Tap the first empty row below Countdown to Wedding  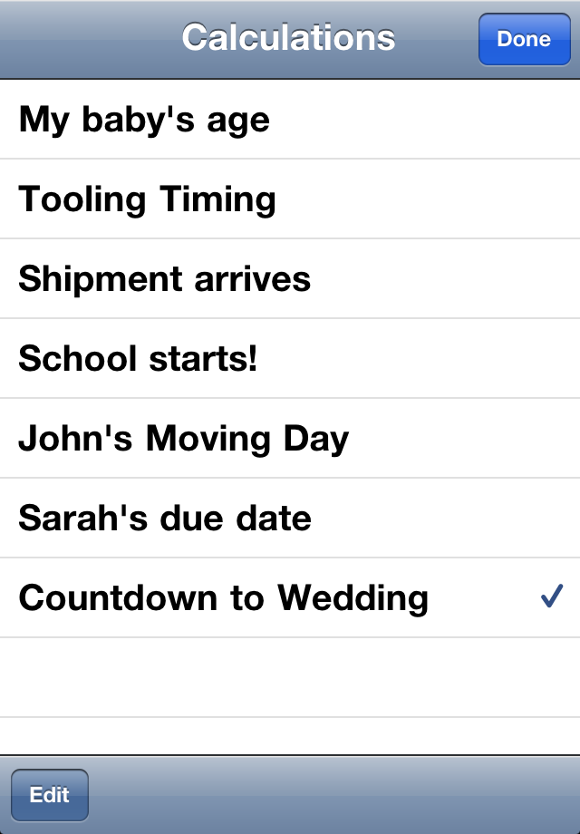click(x=290, y=677)
